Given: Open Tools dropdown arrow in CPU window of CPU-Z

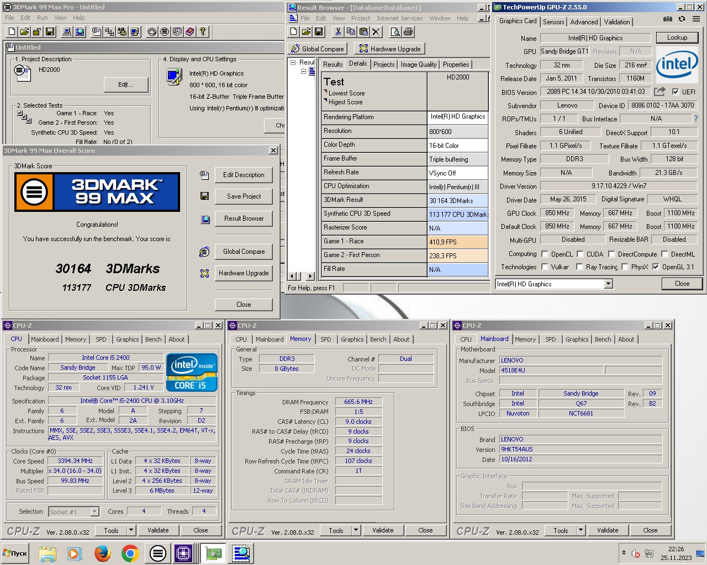Looking at the screenshot, I should point(131,530).
